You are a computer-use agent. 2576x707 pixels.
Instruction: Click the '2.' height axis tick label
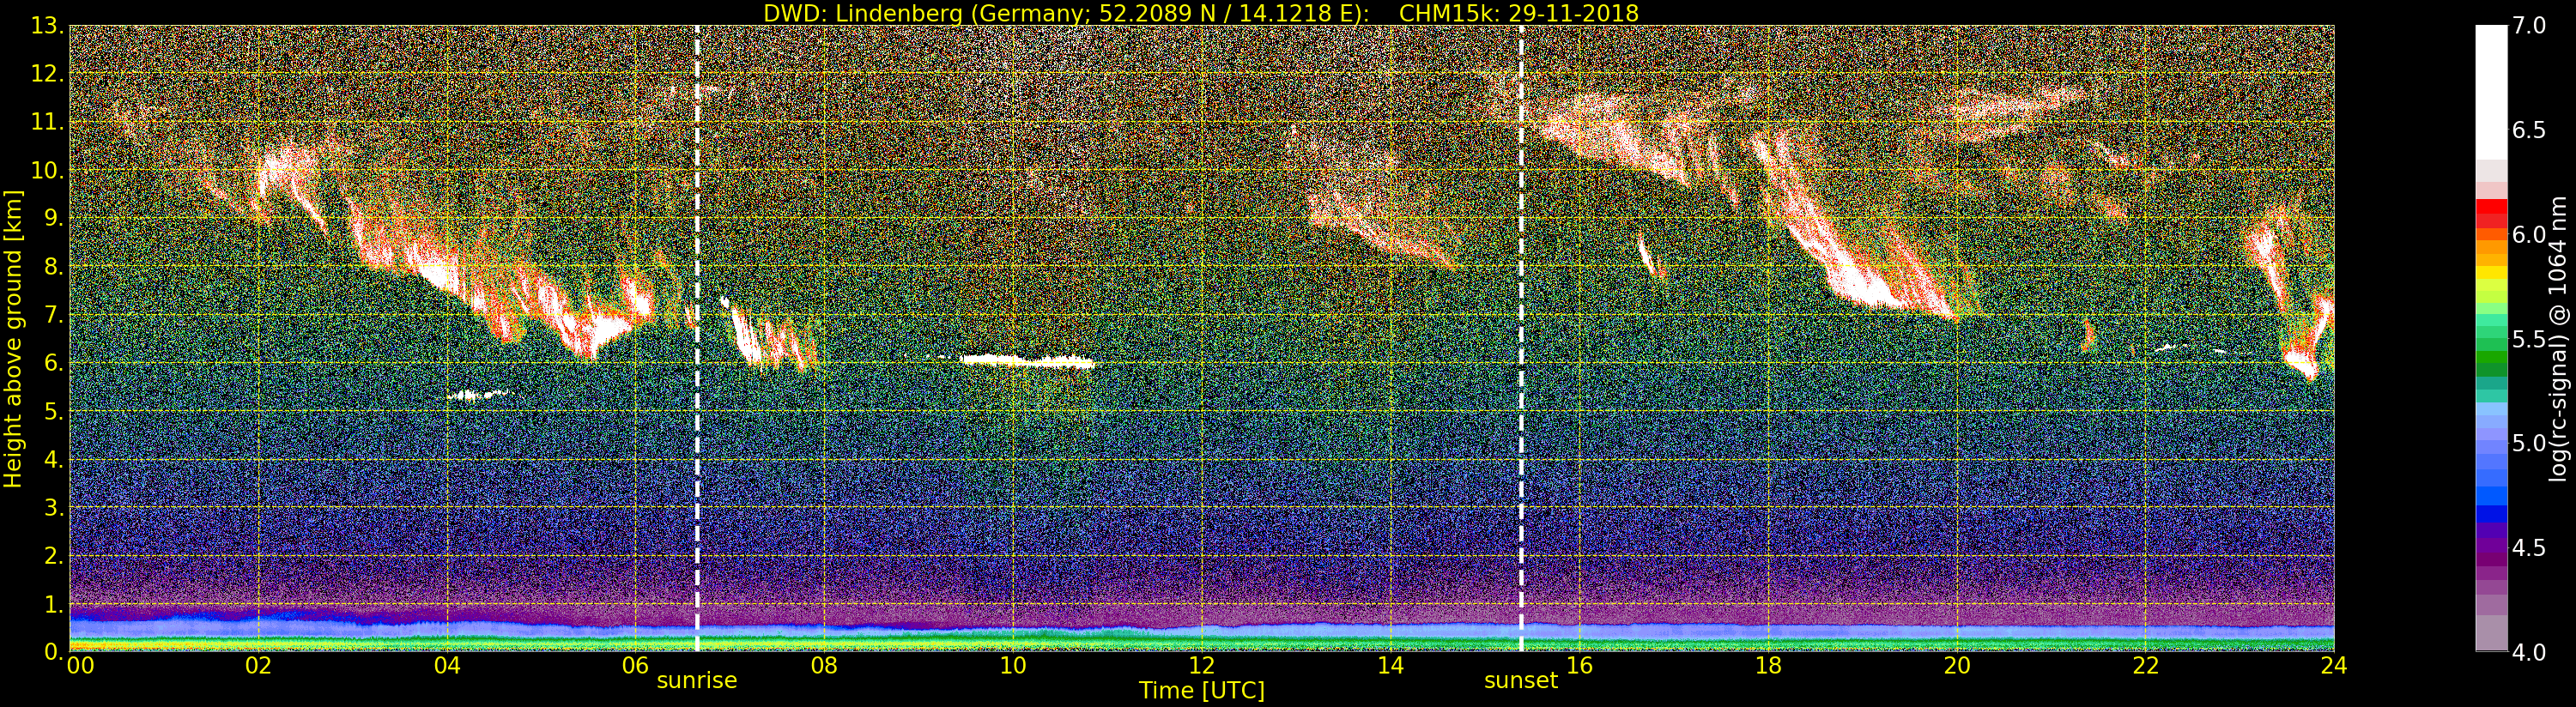(54, 556)
